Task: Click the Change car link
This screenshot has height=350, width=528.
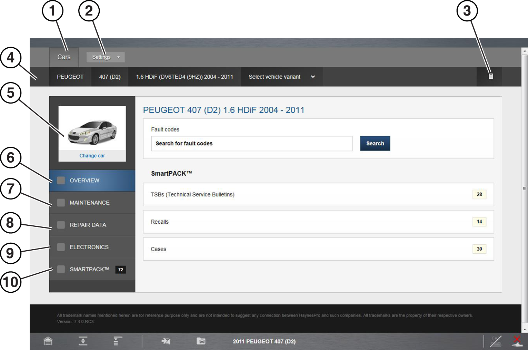Action: click(92, 156)
